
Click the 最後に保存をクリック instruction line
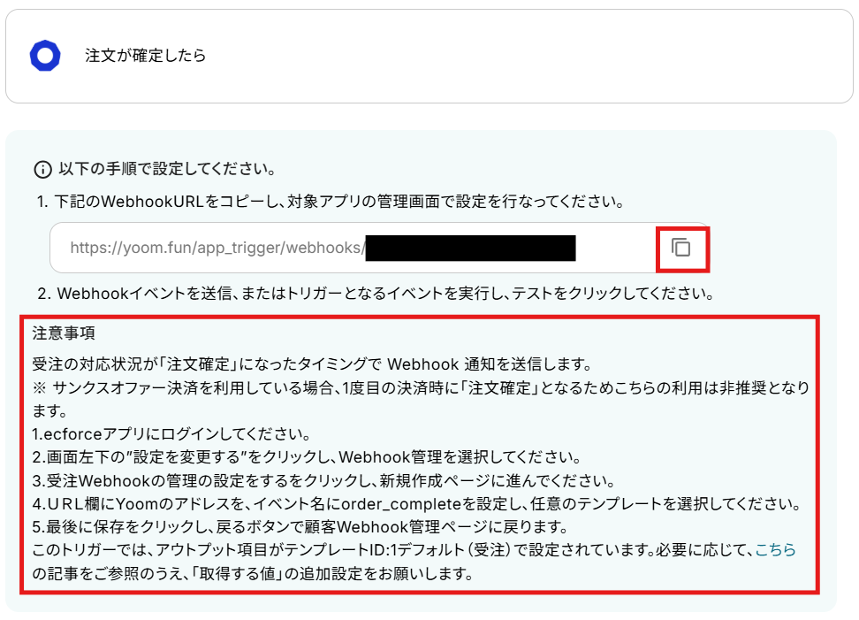tap(300, 527)
